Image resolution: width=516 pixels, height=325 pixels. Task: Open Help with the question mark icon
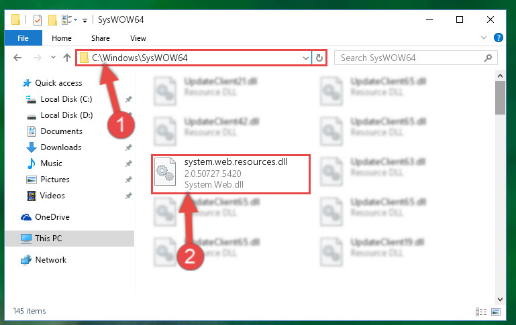coord(499,38)
